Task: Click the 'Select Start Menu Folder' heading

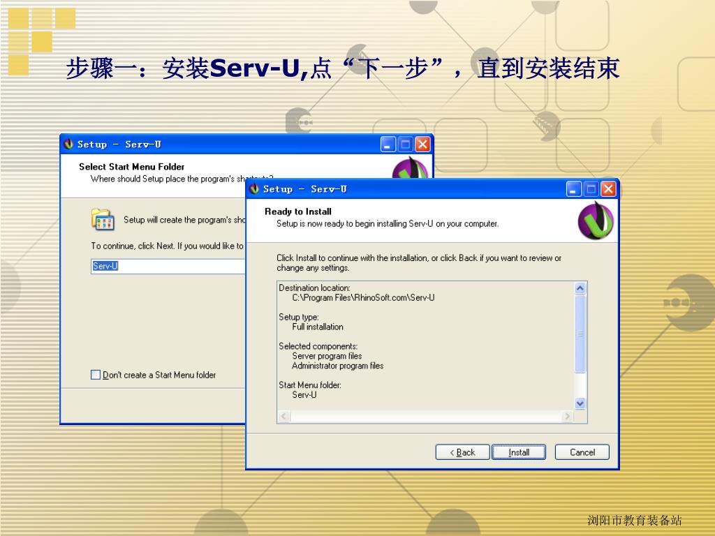Action: [132, 167]
